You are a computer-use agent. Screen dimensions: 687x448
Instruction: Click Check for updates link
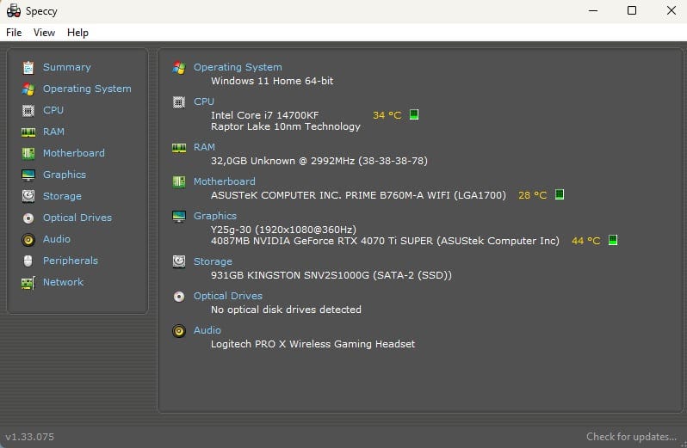tap(631, 437)
